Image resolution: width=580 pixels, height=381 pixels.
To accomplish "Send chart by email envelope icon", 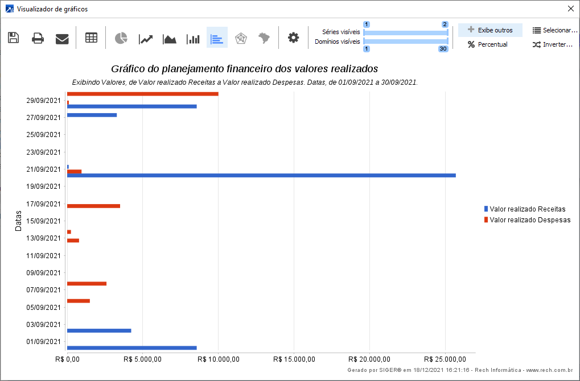I will coord(62,39).
